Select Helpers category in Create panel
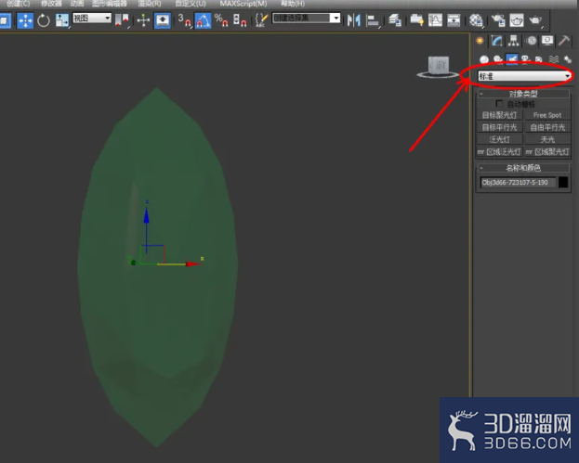The image size is (579, 463). coord(539,59)
